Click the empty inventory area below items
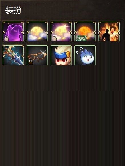This screenshot has width=125, height=166. pyautogui.click(x=62, y=116)
